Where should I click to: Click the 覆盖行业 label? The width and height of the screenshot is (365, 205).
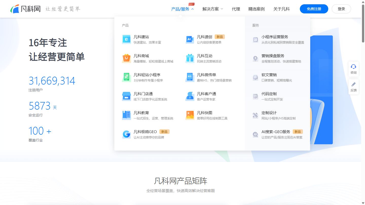(36, 140)
